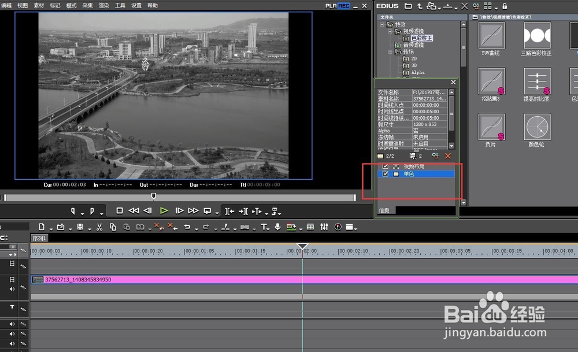Step forward to the next frame
This screenshot has height=352, width=578.
pos(179,211)
